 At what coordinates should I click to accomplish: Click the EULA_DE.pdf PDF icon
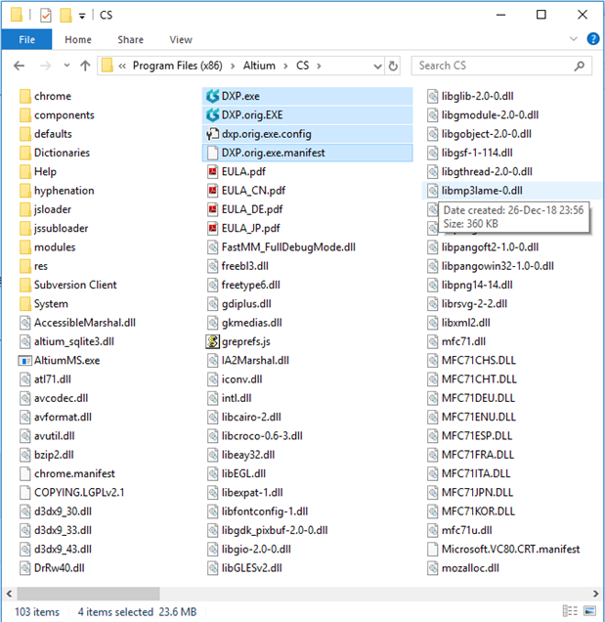(213, 209)
